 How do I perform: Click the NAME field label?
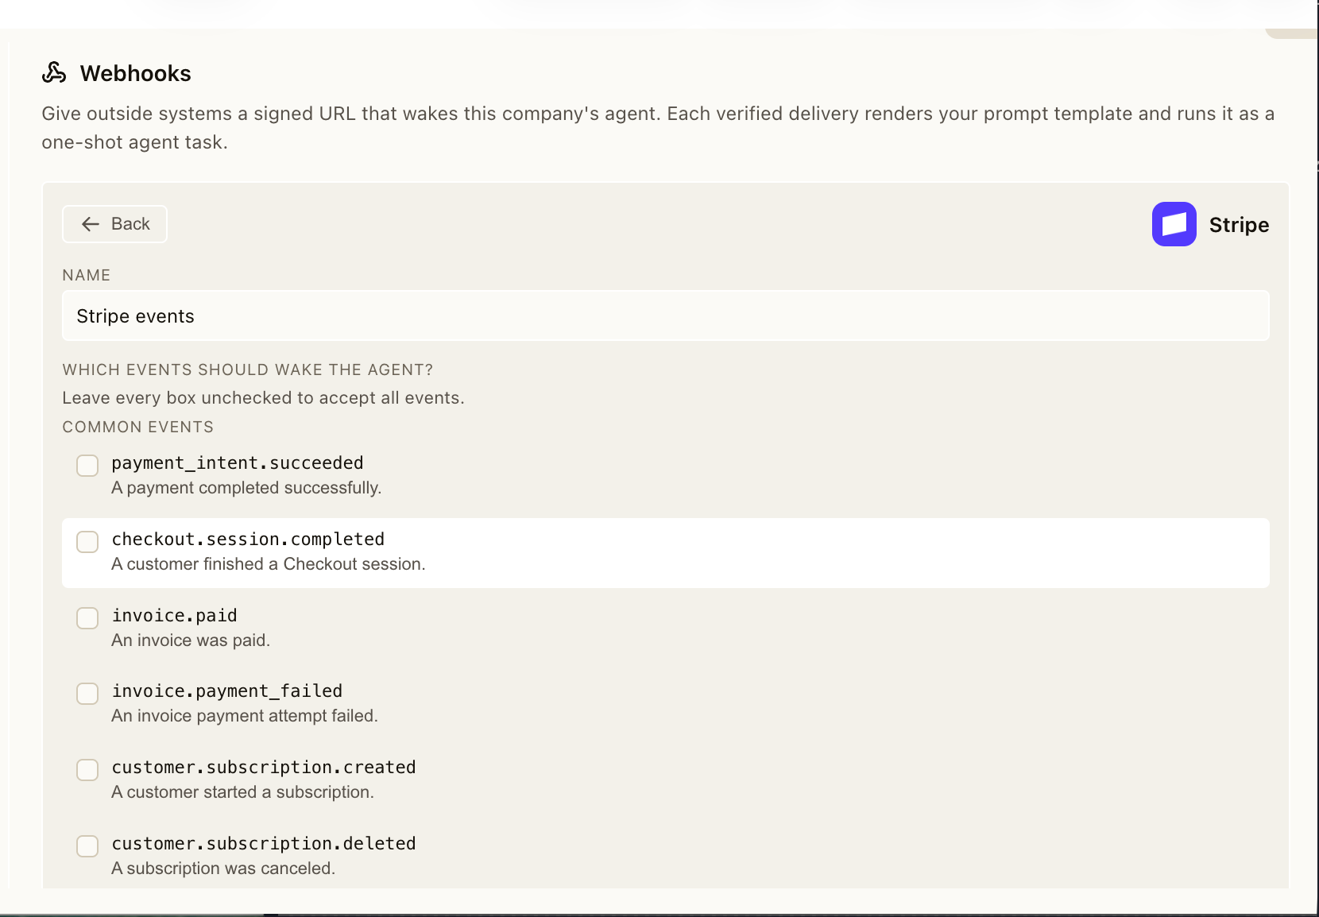pos(87,275)
